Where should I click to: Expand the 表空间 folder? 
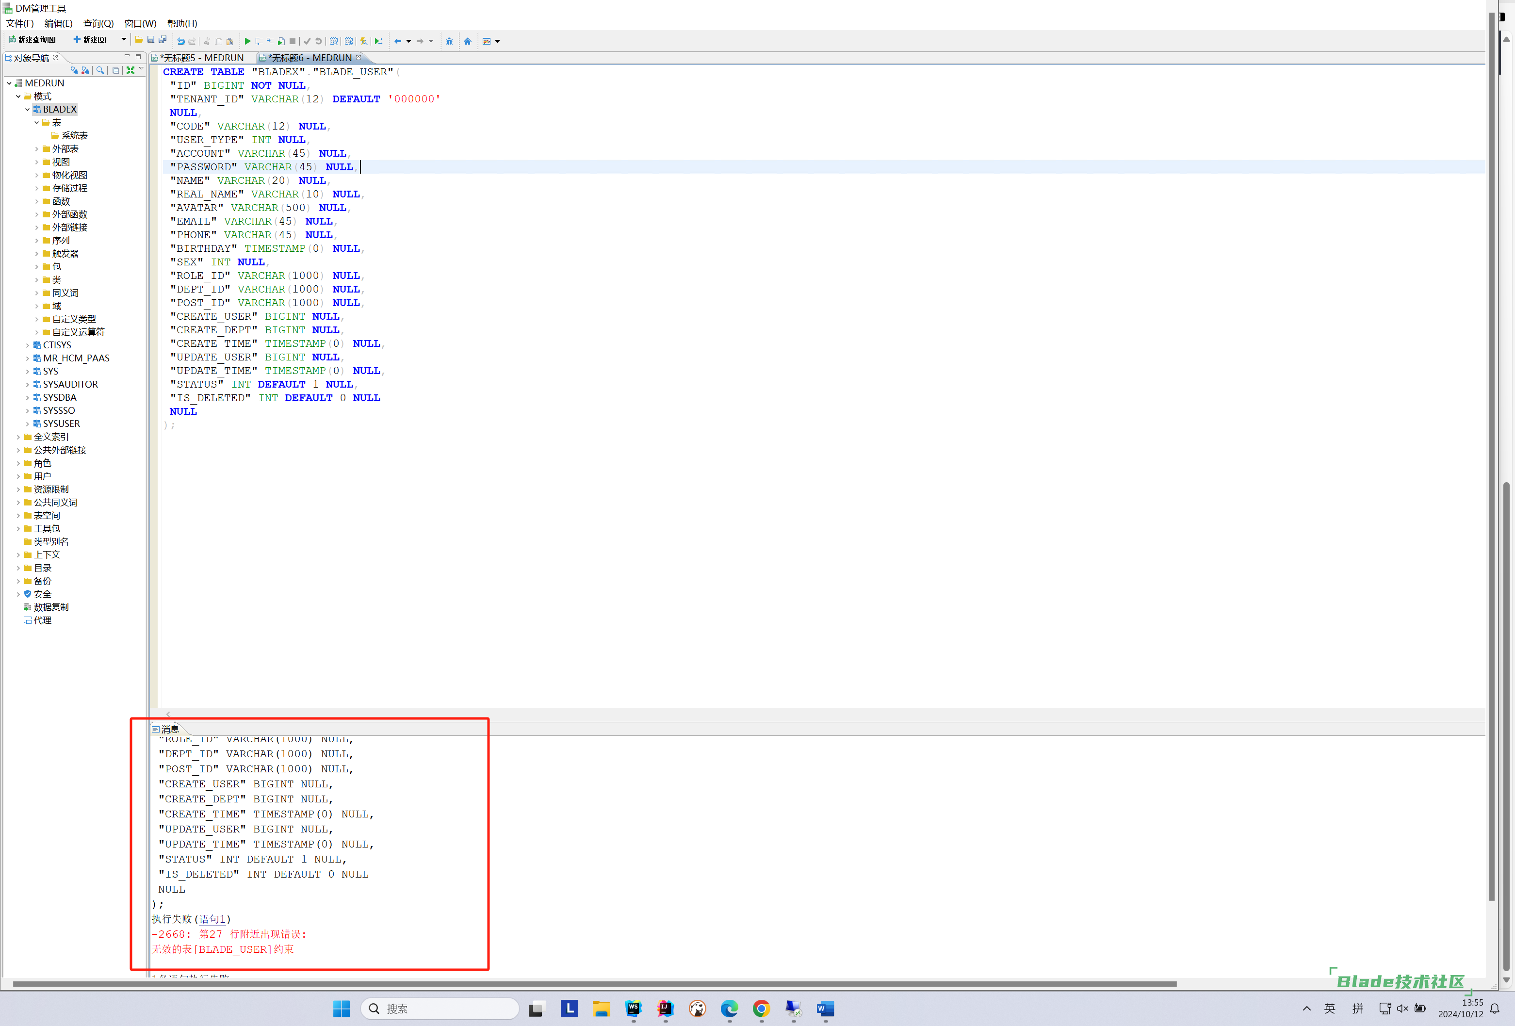click(x=18, y=516)
